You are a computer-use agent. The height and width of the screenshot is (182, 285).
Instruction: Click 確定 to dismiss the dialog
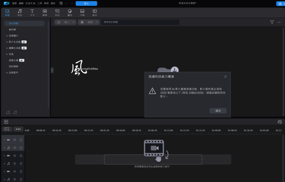coord(218,111)
